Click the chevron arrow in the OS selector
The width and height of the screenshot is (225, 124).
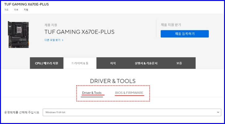point(218,112)
